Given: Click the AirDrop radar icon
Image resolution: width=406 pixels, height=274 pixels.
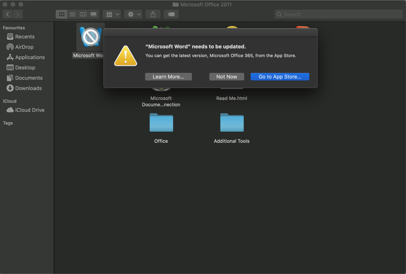Looking at the screenshot, I should 10,47.
